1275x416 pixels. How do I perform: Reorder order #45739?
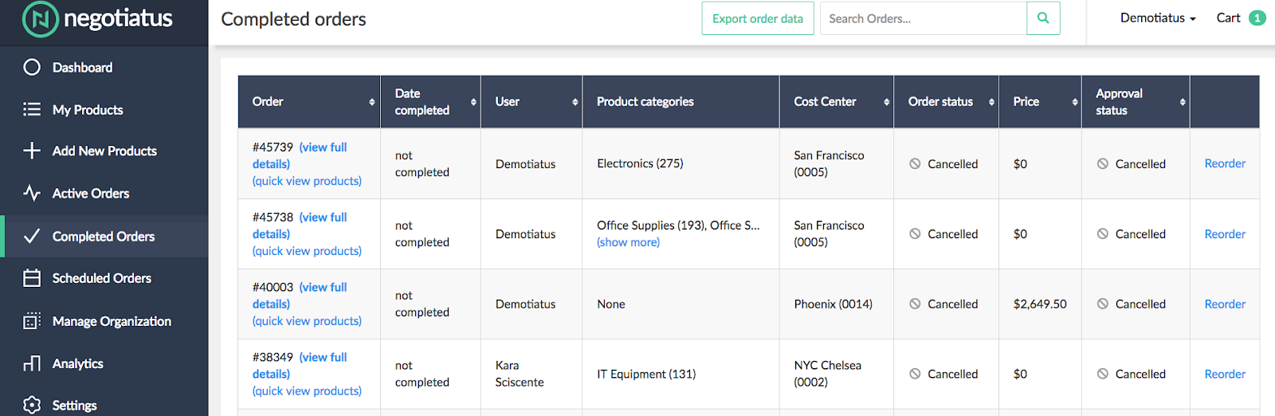(1225, 163)
